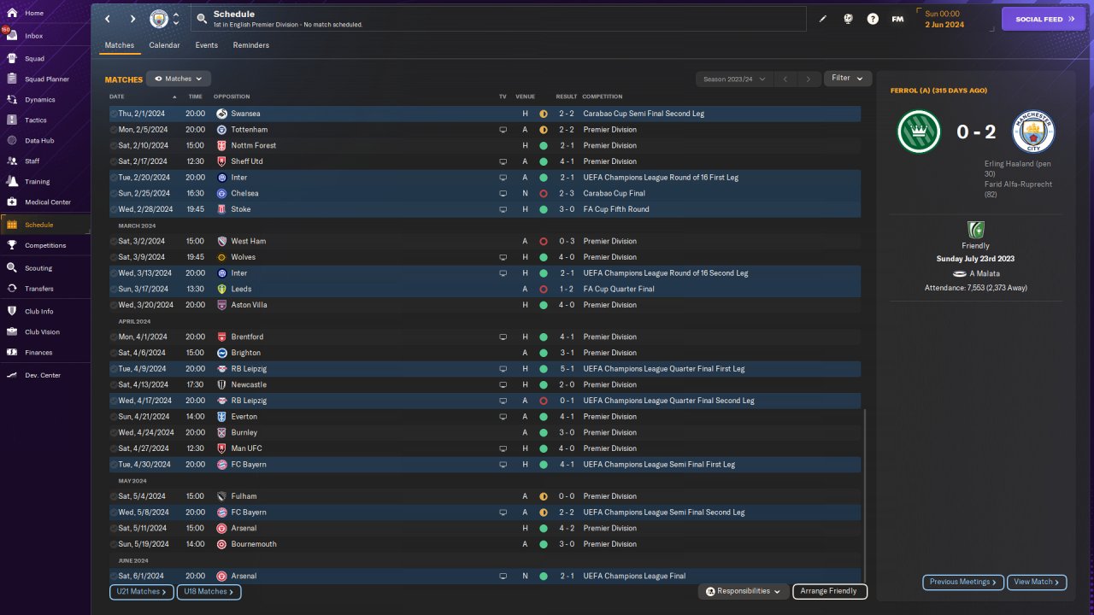Click the Previous Meetings button
Screen dimensions: 1094x615
(963, 582)
